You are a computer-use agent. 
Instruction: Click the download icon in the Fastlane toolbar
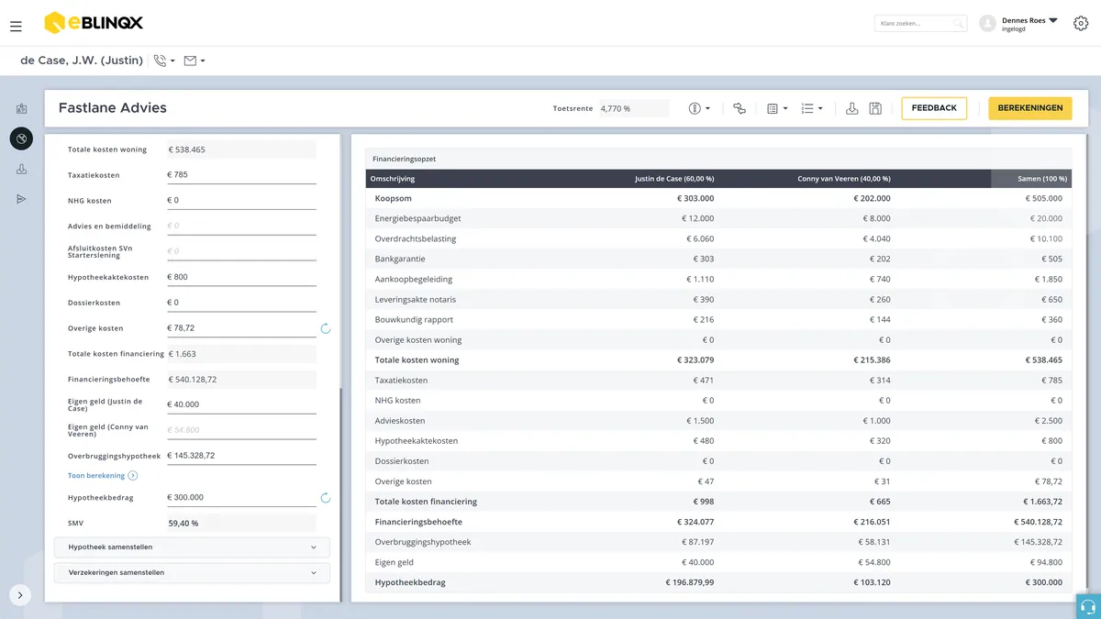tap(851, 108)
